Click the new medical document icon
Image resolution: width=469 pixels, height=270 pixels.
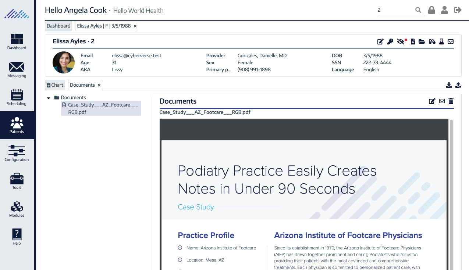pos(413,42)
